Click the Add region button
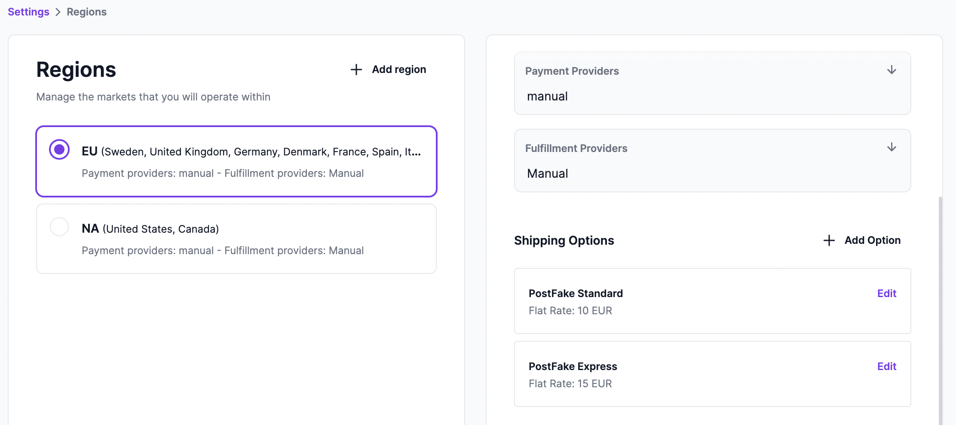This screenshot has height=425, width=956. 387,69
